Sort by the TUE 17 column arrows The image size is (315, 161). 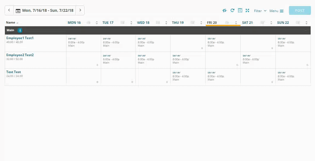(131, 23)
